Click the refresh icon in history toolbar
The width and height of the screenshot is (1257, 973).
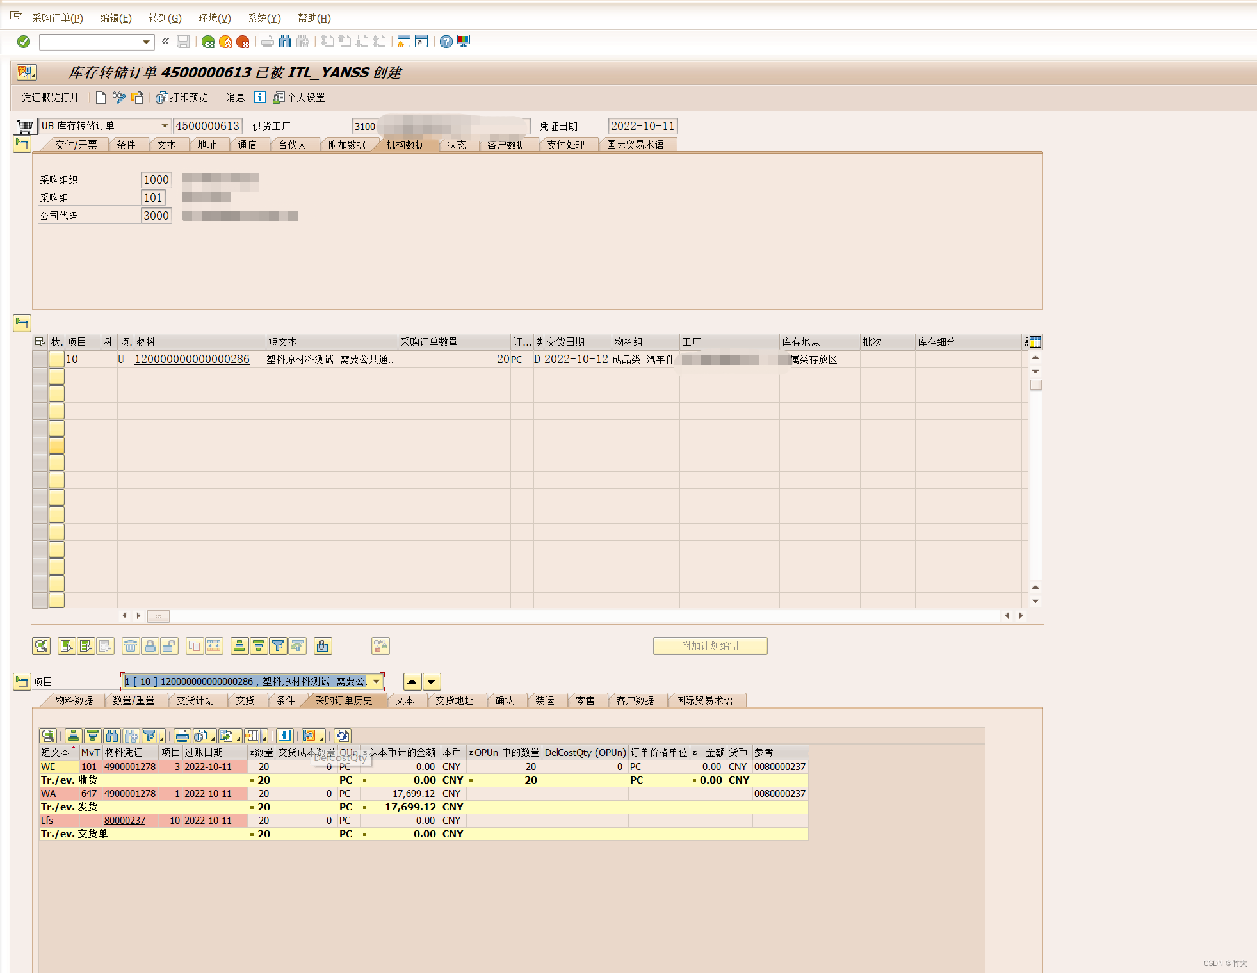click(343, 736)
